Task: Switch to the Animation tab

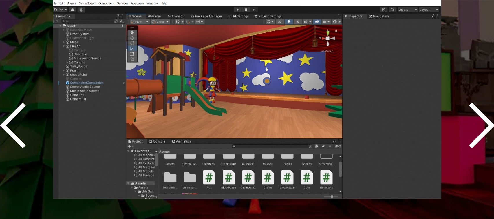Action: 181,141
